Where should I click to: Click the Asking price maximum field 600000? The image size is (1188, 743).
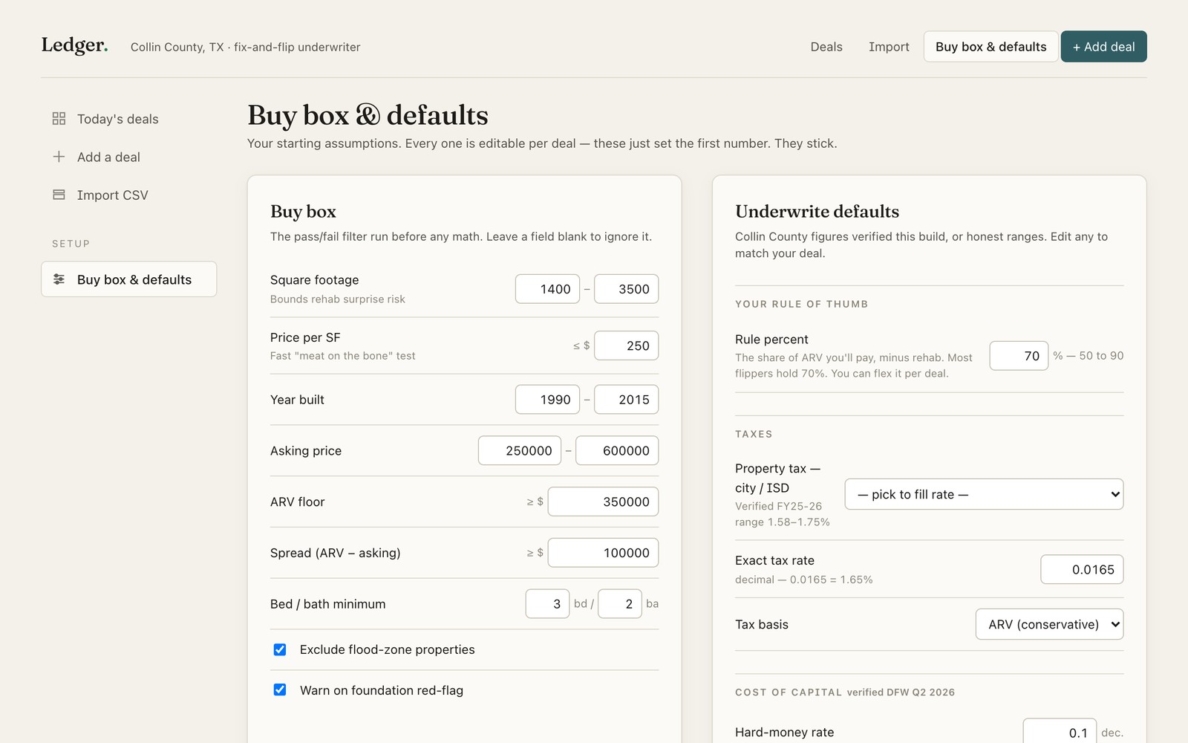(x=617, y=450)
